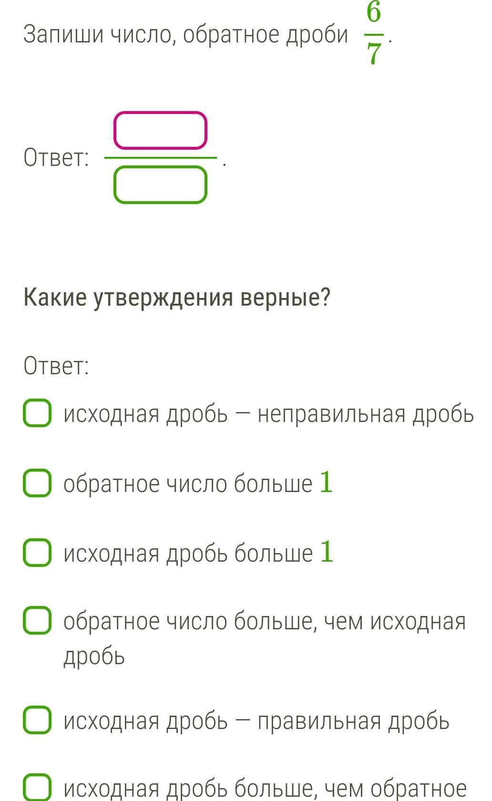This screenshot has width=492, height=801.
Task: Click label 'исходная дробь больше, чем обратное'
Action: click(x=265, y=788)
